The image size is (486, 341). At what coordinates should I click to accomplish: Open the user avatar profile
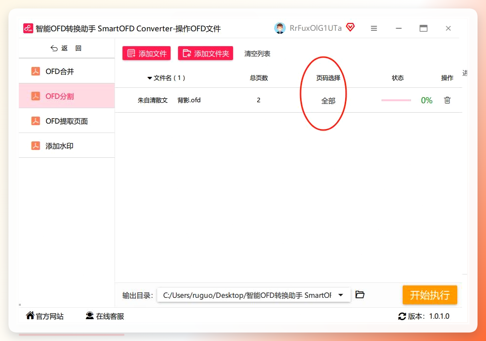point(280,28)
